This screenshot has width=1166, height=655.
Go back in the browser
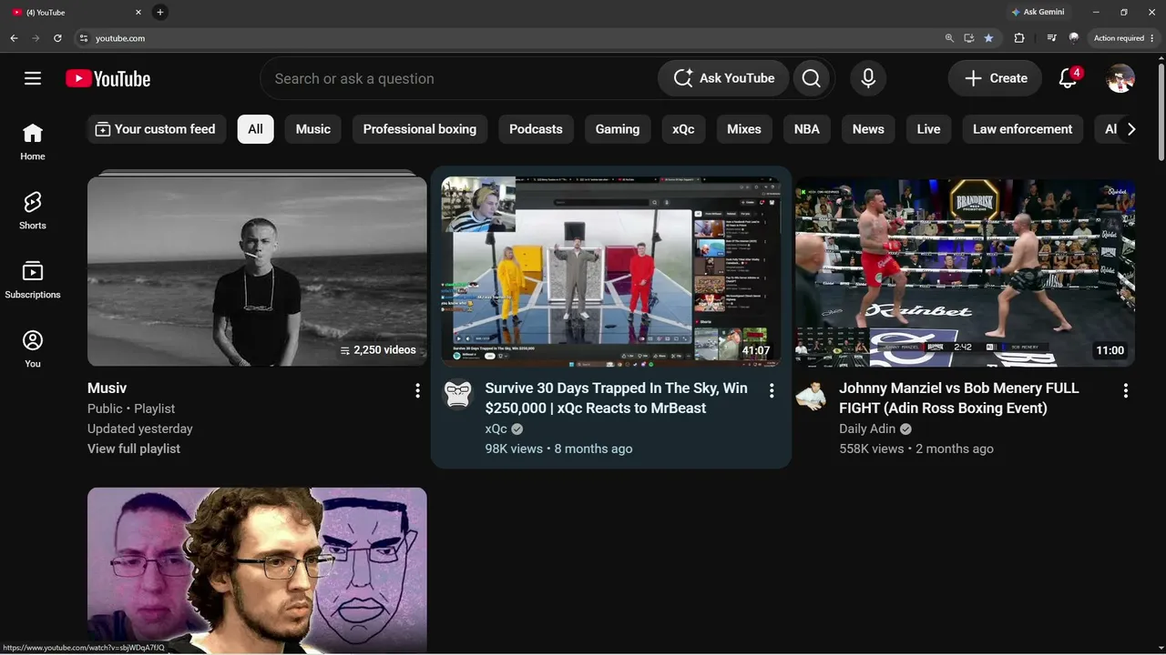(x=14, y=38)
